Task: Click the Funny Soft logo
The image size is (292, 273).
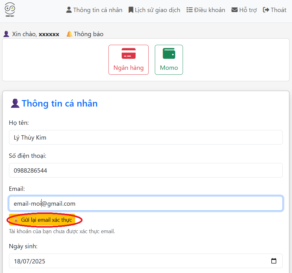Action: pos(10,10)
